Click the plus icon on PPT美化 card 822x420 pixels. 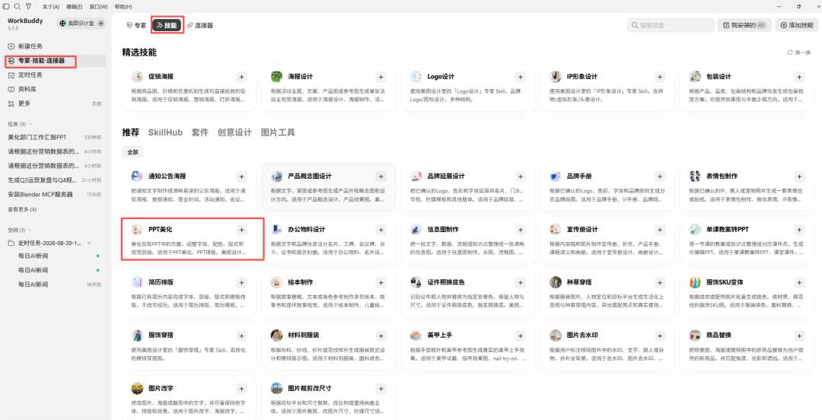(x=242, y=230)
